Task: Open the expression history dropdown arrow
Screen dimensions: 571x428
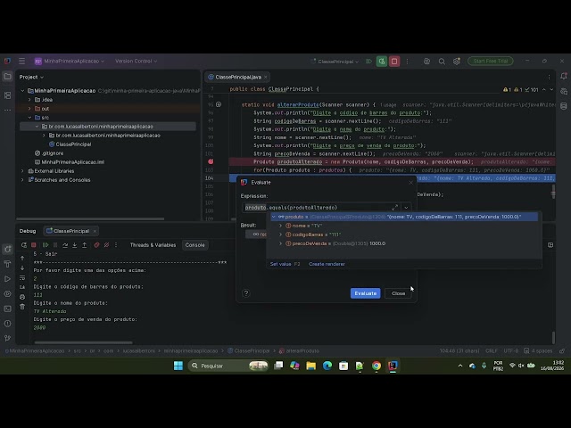Action: coord(406,208)
